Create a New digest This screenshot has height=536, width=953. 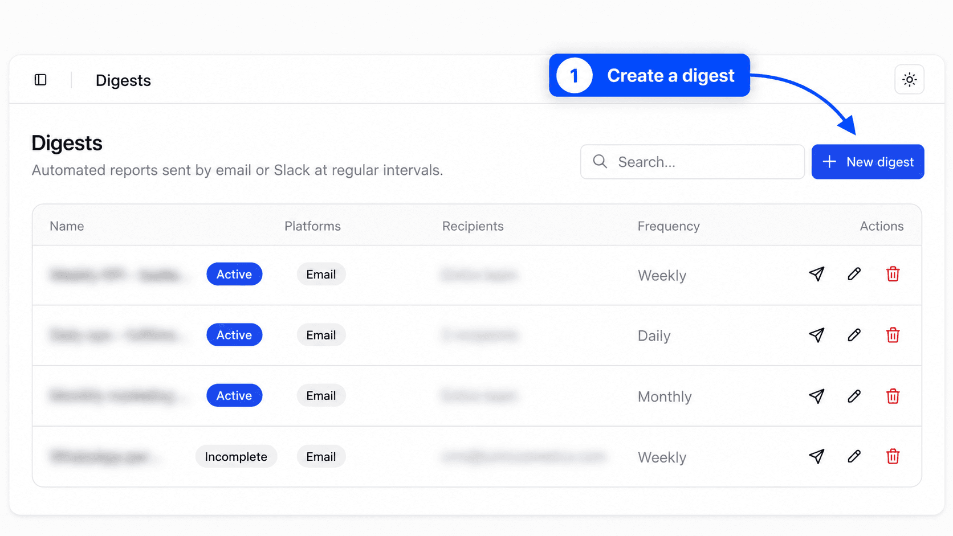pos(868,162)
